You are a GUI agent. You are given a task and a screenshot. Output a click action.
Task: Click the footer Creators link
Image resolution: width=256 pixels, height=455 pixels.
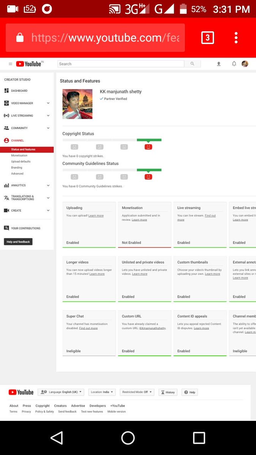click(x=60, y=406)
